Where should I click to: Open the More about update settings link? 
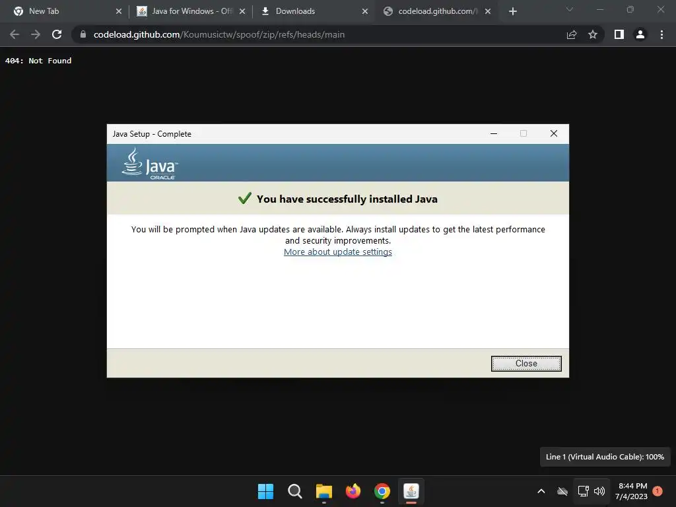pyautogui.click(x=337, y=252)
